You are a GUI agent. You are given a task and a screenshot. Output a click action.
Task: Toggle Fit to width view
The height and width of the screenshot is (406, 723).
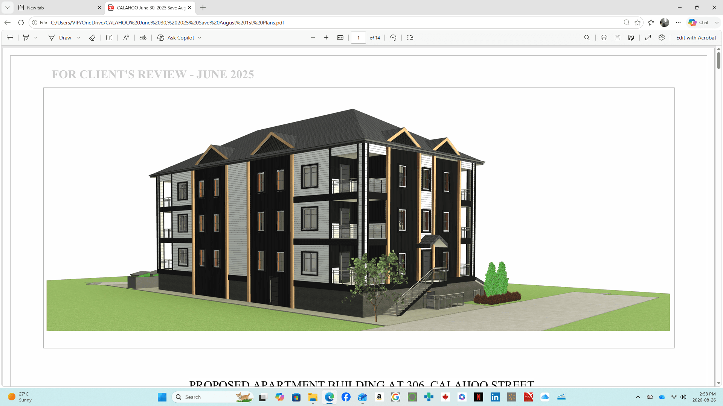click(x=340, y=38)
